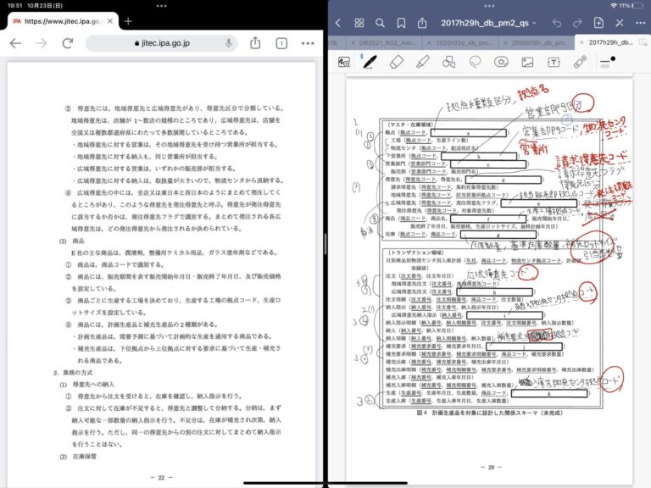Screen dimensions: 651x488
Task: Focus the jitec.ipa.go.jp address bar
Action: pyautogui.click(x=162, y=43)
